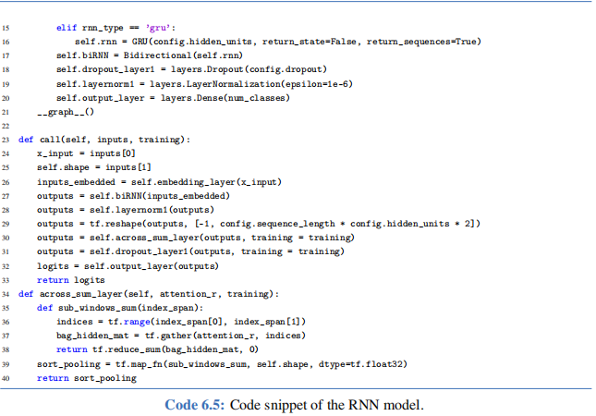
Task: Click line number 23 in the gutter
Action: click(8, 139)
